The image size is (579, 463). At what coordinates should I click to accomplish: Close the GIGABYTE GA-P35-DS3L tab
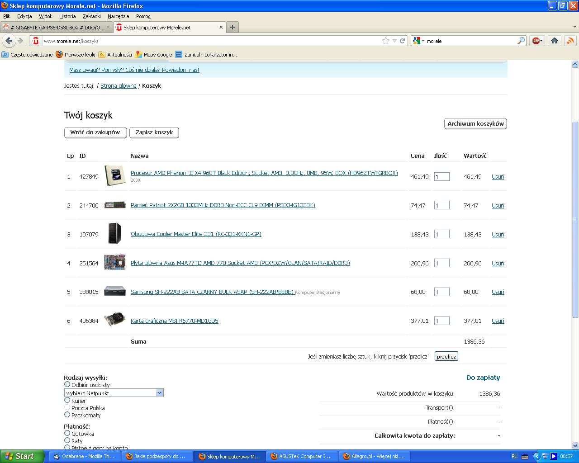(x=108, y=27)
